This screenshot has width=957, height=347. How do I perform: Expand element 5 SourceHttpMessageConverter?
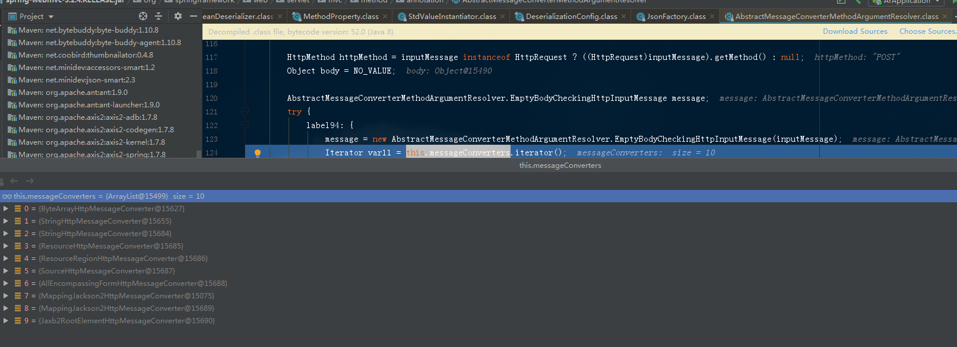[x=5, y=271]
